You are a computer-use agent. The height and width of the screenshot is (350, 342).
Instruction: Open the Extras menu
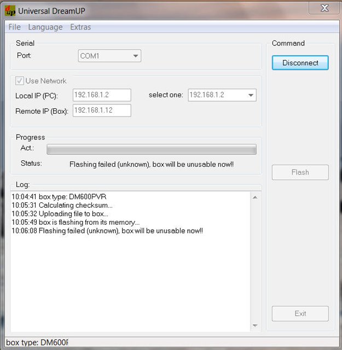[x=80, y=27]
